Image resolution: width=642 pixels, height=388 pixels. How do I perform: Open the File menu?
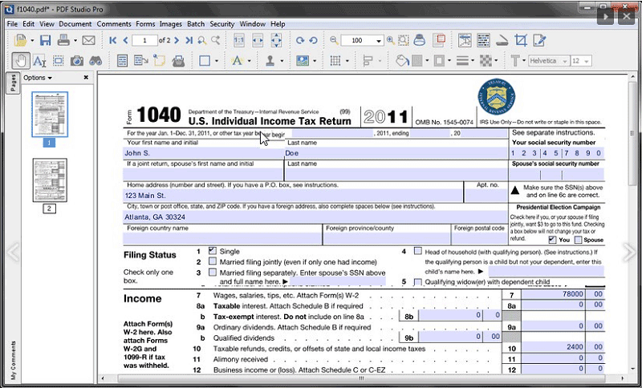coord(12,24)
